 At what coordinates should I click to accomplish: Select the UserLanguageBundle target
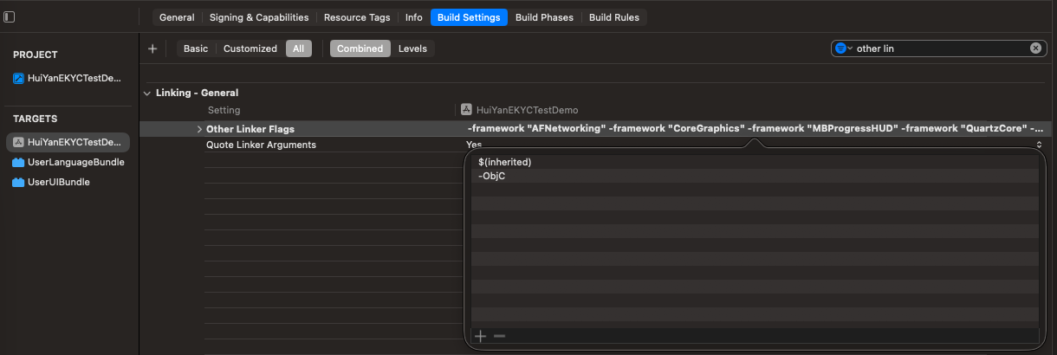[69, 162]
